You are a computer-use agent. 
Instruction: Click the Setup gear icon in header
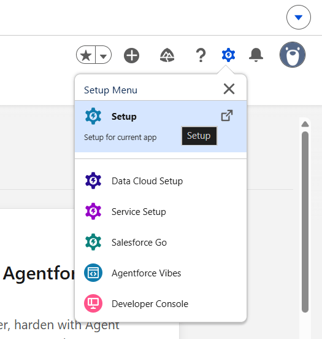[x=229, y=55]
